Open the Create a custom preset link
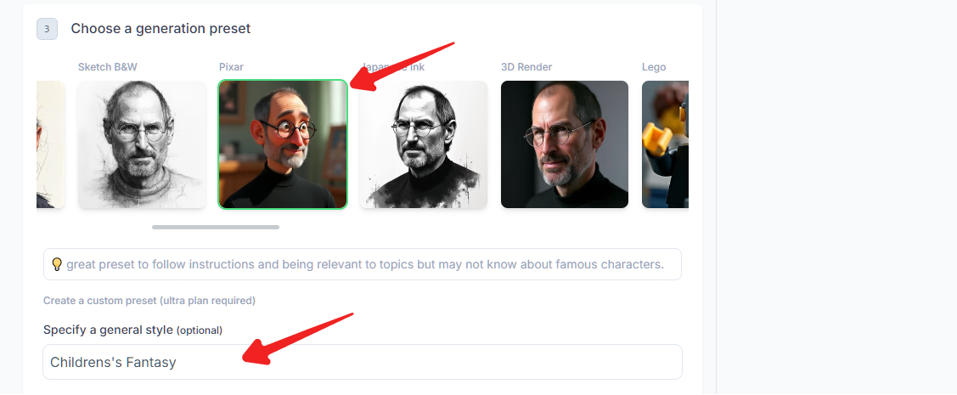 coord(149,301)
